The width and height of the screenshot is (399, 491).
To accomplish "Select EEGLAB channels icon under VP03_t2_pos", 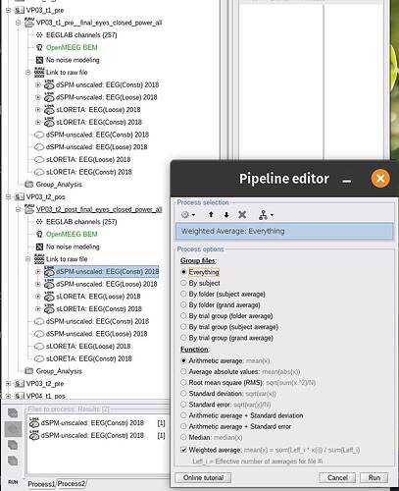I will coord(39,222).
